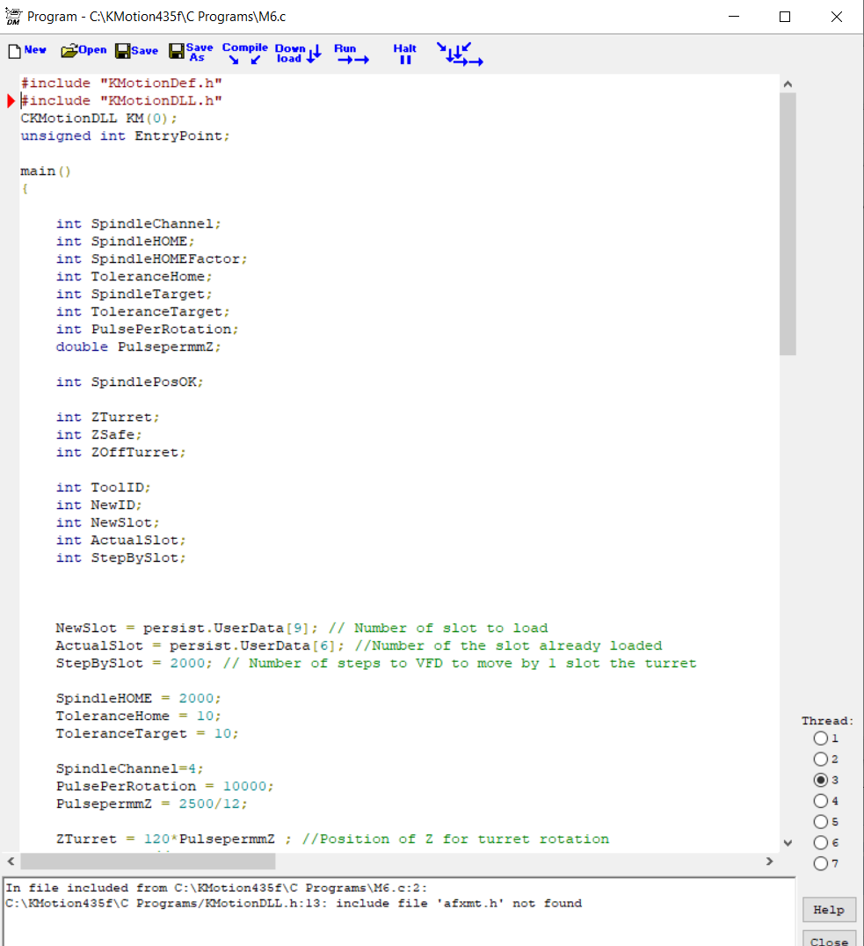Click the horizontal scrollbar right arrow
The width and height of the screenshot is (864, 946).
(x=769, y=861)
